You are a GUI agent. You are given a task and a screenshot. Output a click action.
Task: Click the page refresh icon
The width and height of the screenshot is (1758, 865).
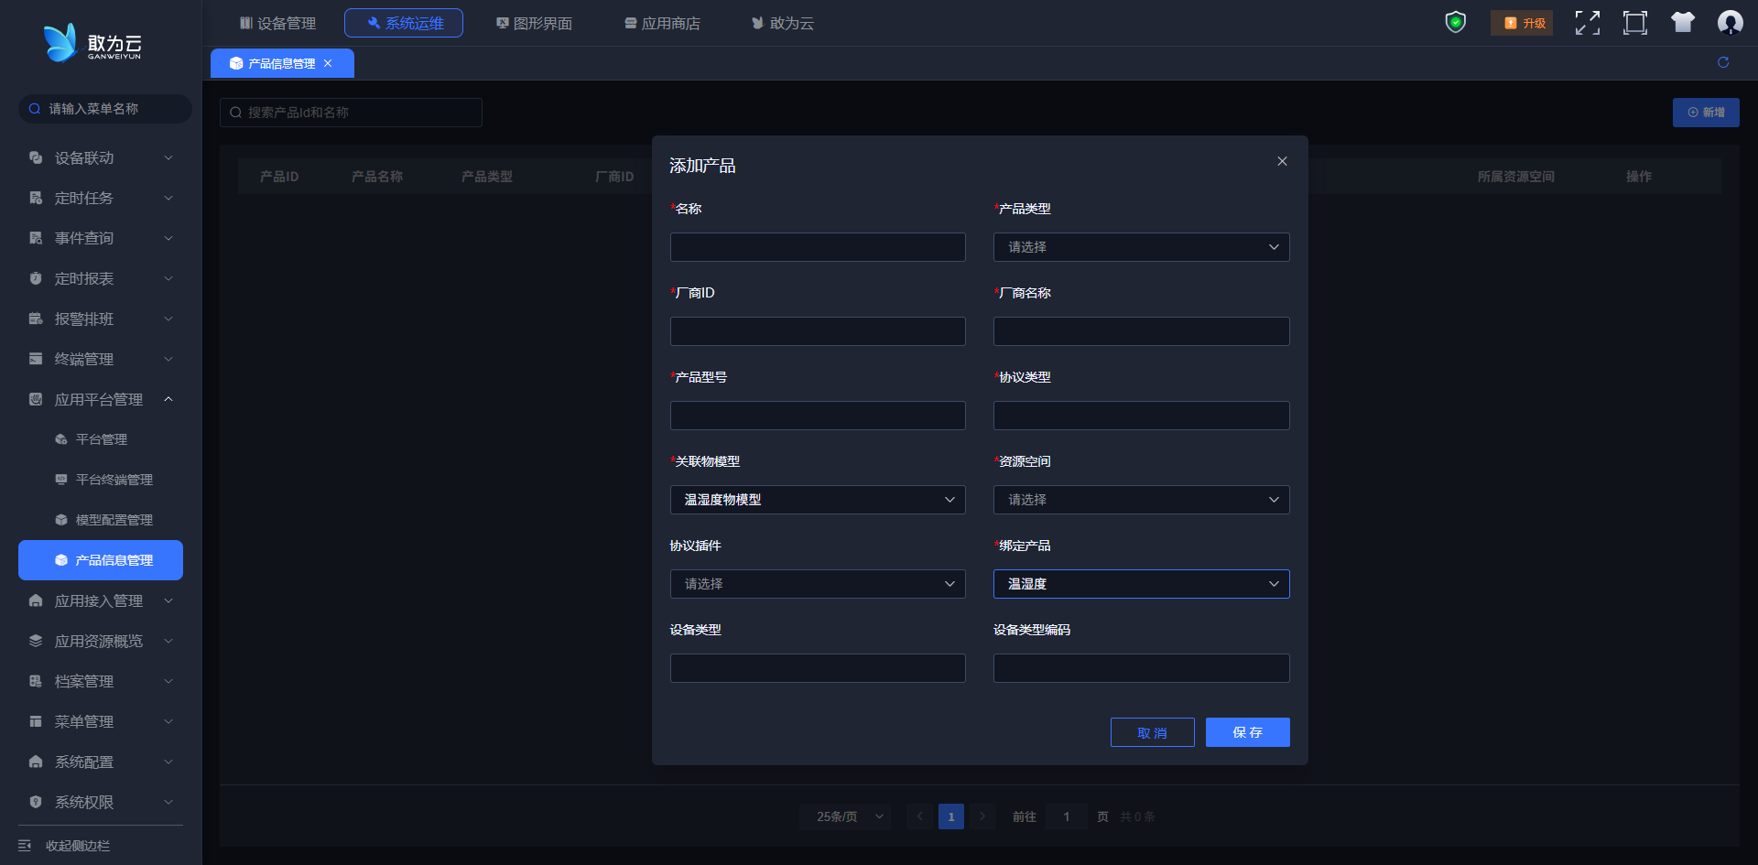(1723, 62)
